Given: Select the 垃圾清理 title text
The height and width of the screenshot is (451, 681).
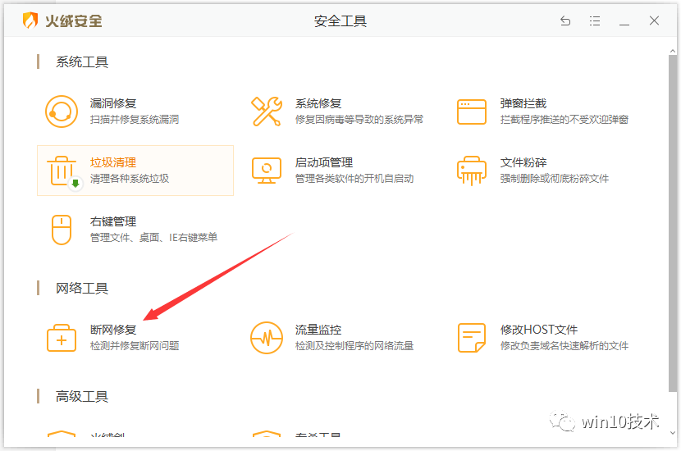Looking at the screenshot, I should 113,162.
